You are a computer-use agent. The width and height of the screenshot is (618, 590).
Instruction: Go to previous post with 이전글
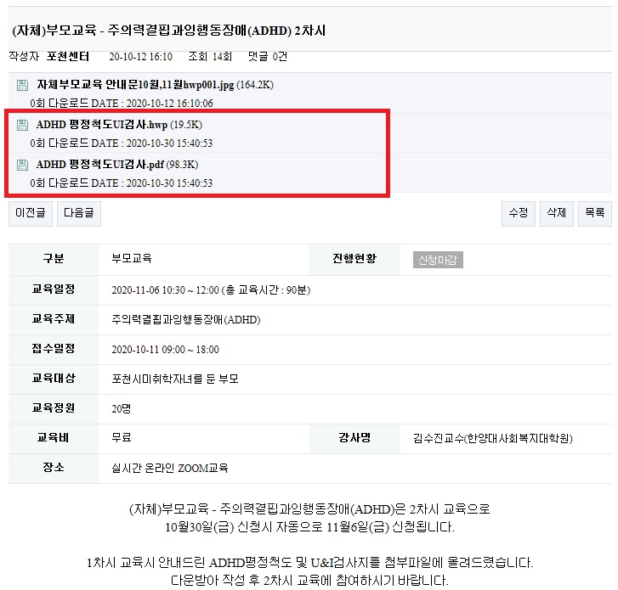click(x=31, y=214)
